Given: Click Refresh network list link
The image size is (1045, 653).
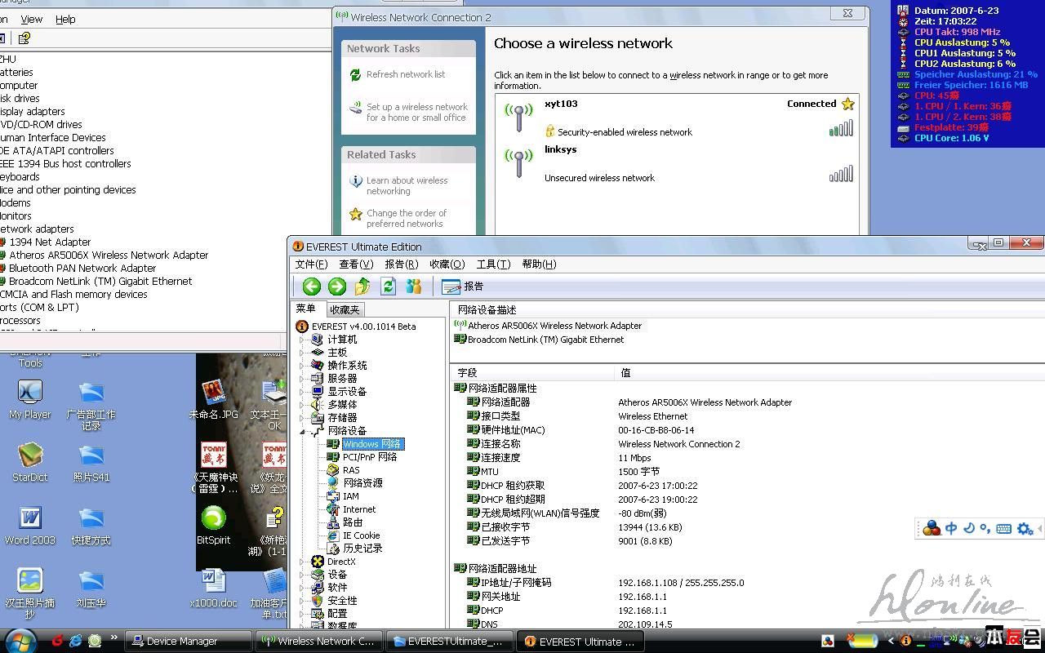Looking at the screenshot, I should tap(405, 74).
